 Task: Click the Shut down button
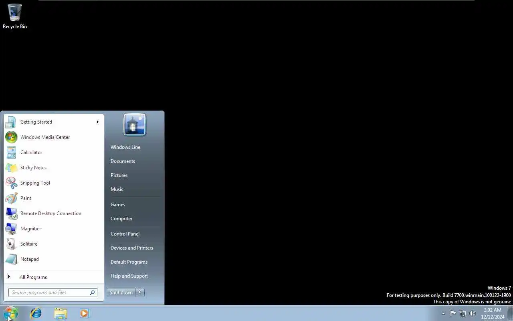(121, 293)
